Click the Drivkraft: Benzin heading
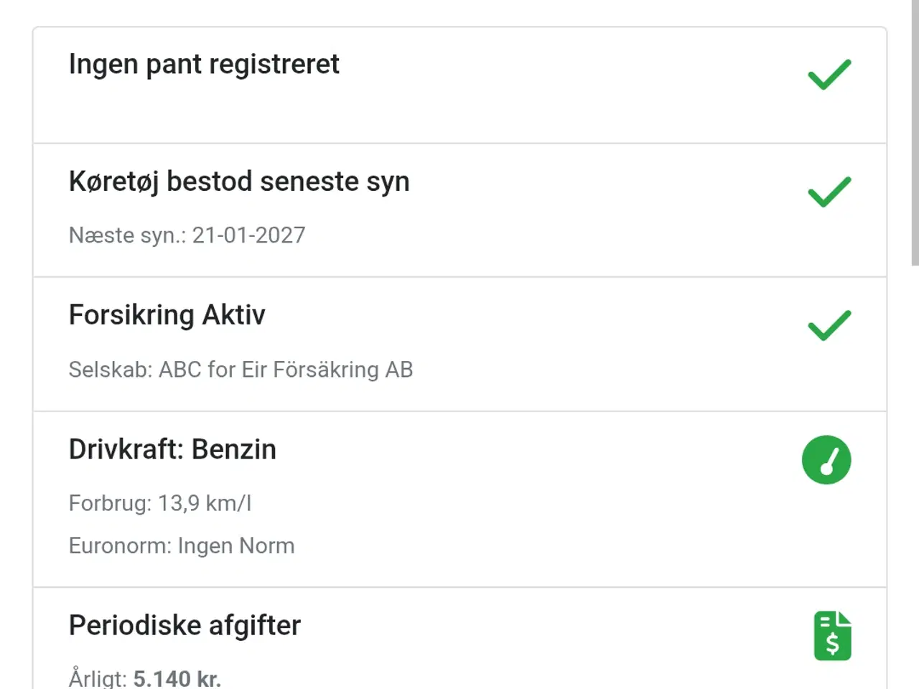The image size is (919, 689). tap(172, 449)
